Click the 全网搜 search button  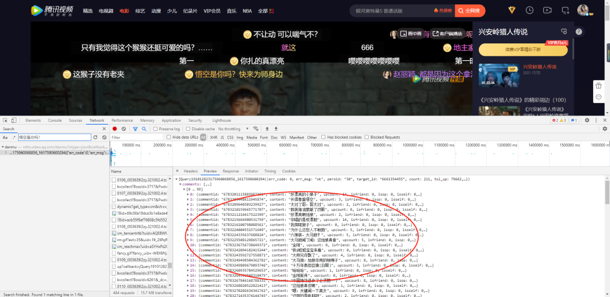coord(470,11)
